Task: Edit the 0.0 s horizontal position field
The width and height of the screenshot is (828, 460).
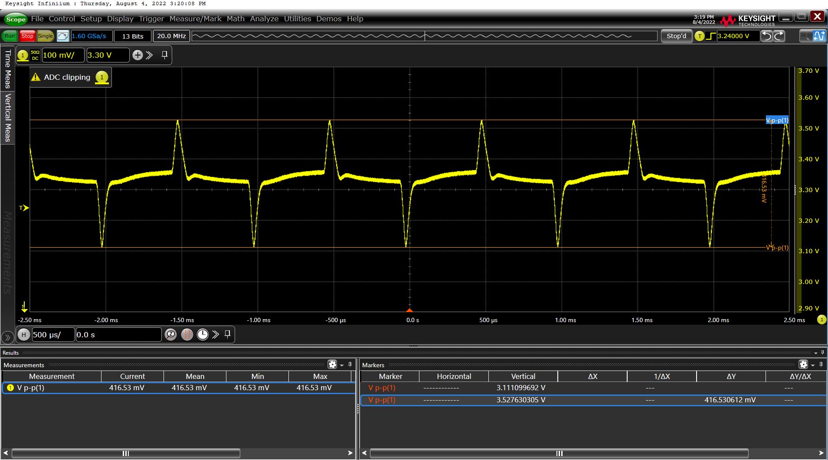Action: coord(118,335)
